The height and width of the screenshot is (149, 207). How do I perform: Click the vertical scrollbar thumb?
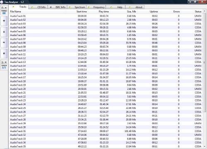coord(205,62)
